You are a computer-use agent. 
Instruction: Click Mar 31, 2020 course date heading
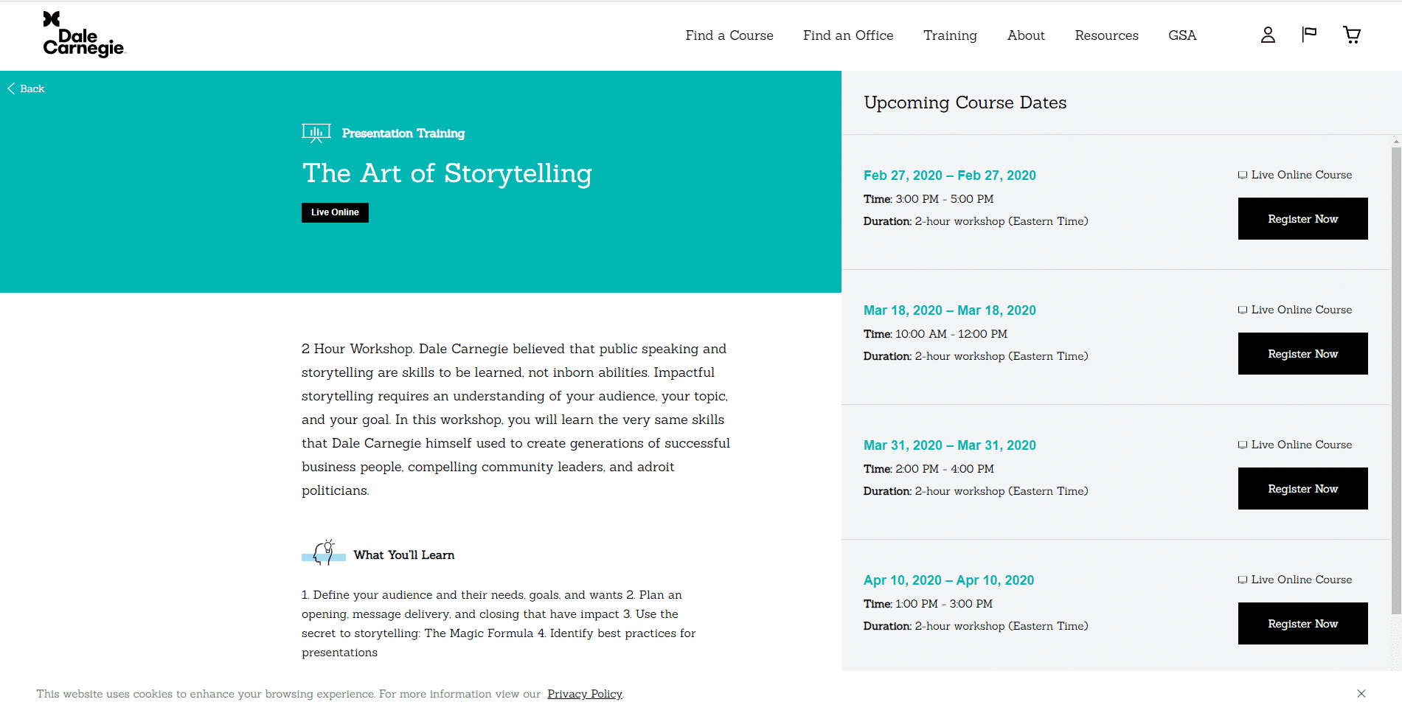tap(950, 445)
